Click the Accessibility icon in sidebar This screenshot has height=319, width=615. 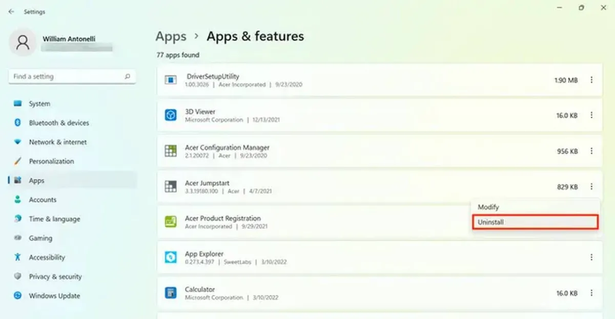tap(18, 257)
